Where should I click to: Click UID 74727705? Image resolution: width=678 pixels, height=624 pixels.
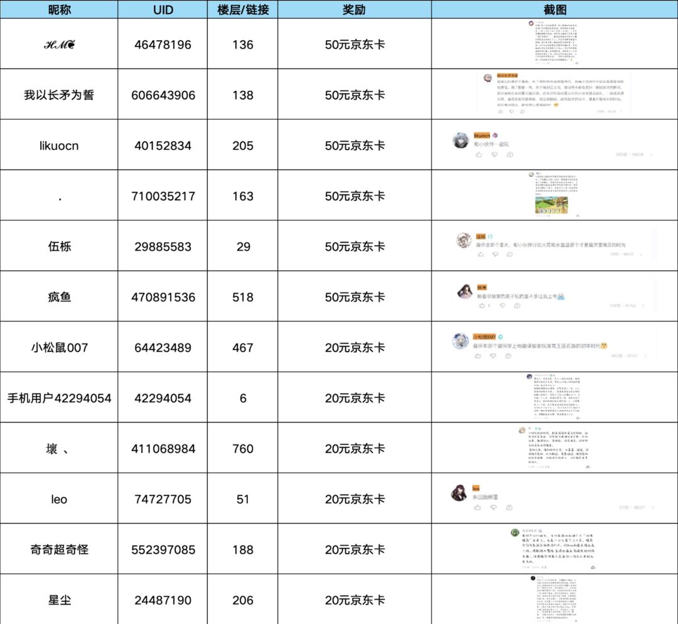163,500
